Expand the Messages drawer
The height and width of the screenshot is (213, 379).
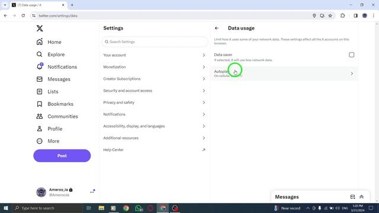click(362, 197)
